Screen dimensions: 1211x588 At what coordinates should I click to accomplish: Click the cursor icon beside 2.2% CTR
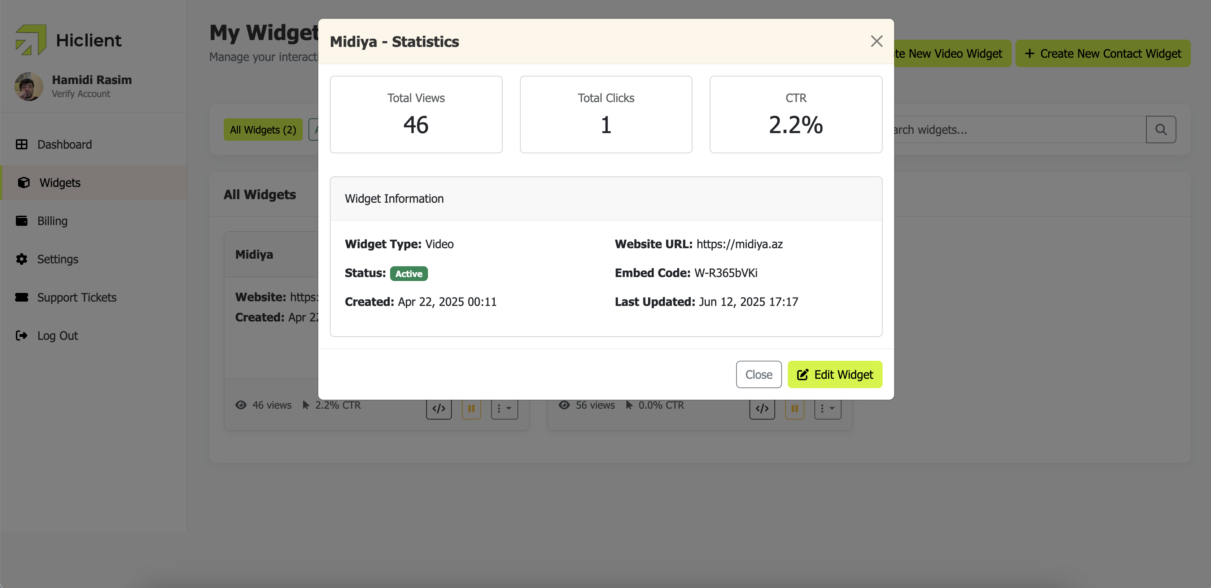pyautogui.click(x=306, y=405)
